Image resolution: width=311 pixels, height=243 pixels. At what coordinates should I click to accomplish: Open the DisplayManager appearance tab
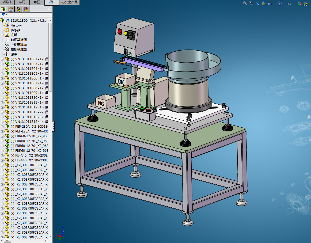26,9
